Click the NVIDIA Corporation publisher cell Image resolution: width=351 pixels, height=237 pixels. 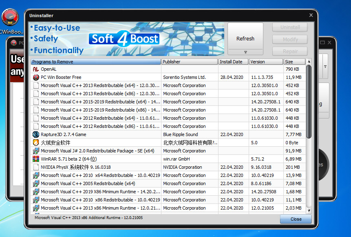(x=183, y=167)
